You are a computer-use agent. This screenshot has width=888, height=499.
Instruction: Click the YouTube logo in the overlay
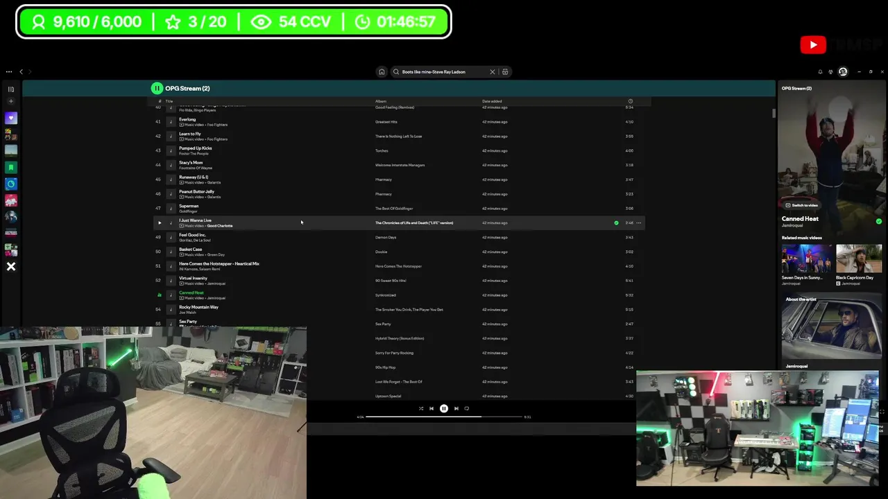[813, 46]
